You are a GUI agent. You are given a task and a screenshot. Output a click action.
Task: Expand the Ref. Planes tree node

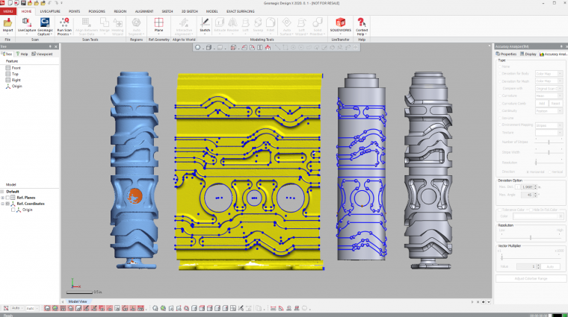tap(4, 198)
